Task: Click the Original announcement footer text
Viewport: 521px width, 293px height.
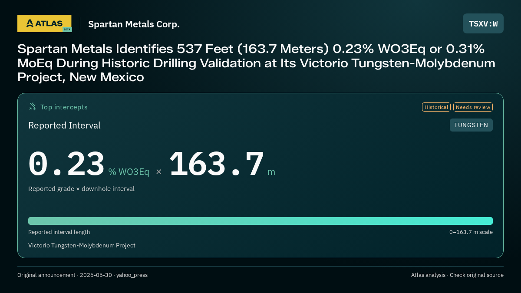Action: 82,275
